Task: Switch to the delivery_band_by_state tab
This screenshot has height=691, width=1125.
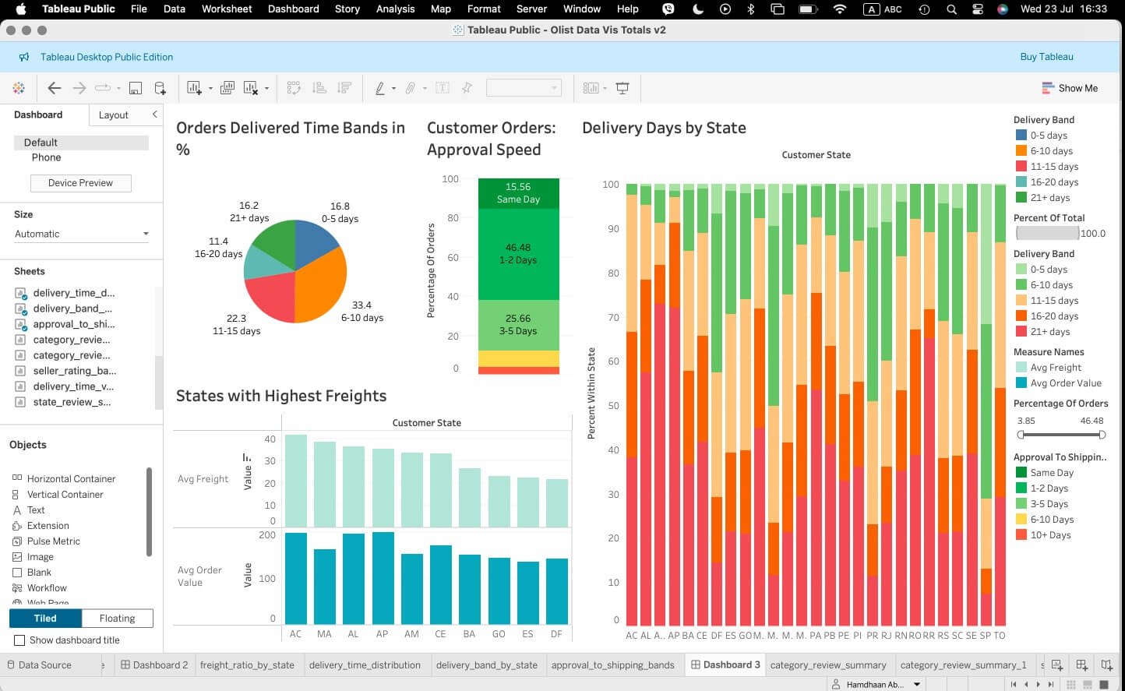Action: 486,665
